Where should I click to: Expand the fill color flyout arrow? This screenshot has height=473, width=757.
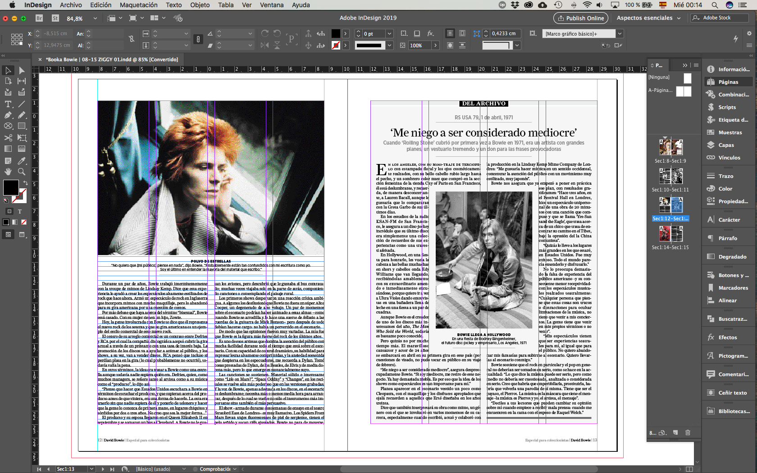345,34
